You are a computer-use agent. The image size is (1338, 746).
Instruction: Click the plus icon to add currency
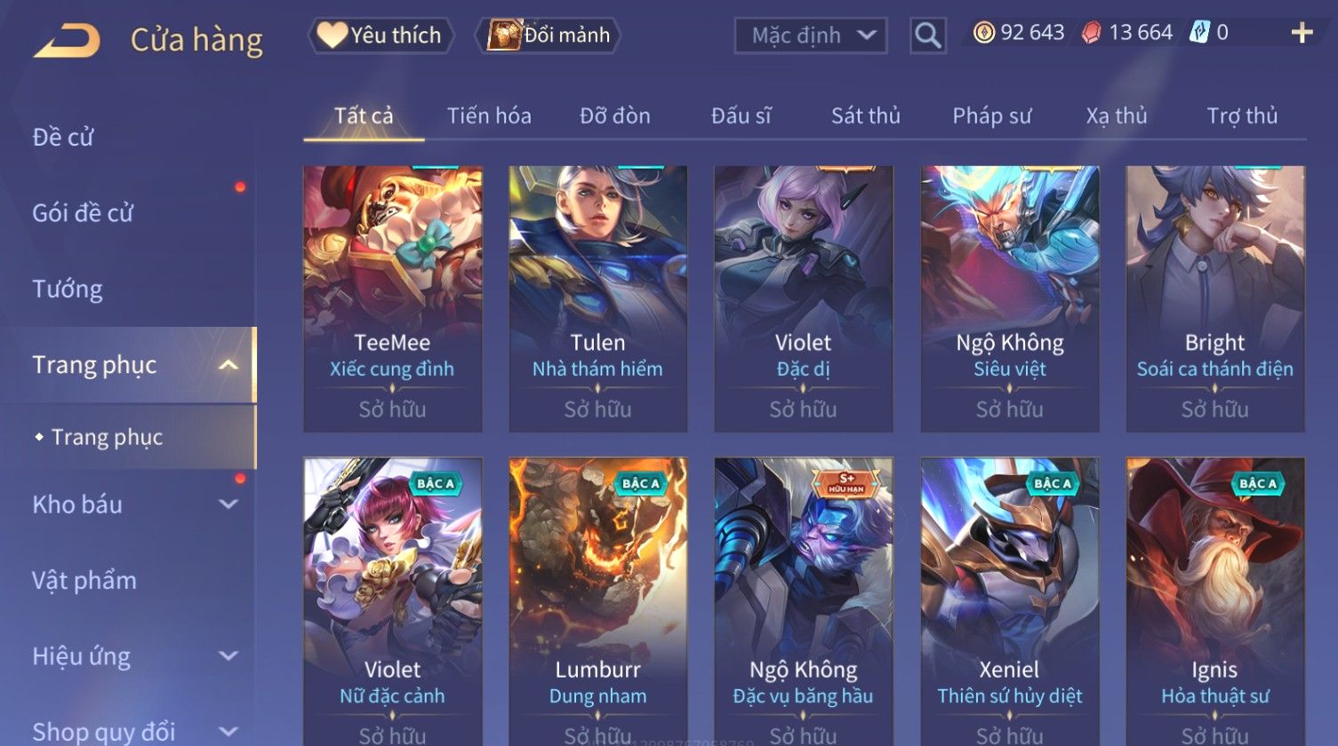click(1302, 34)
